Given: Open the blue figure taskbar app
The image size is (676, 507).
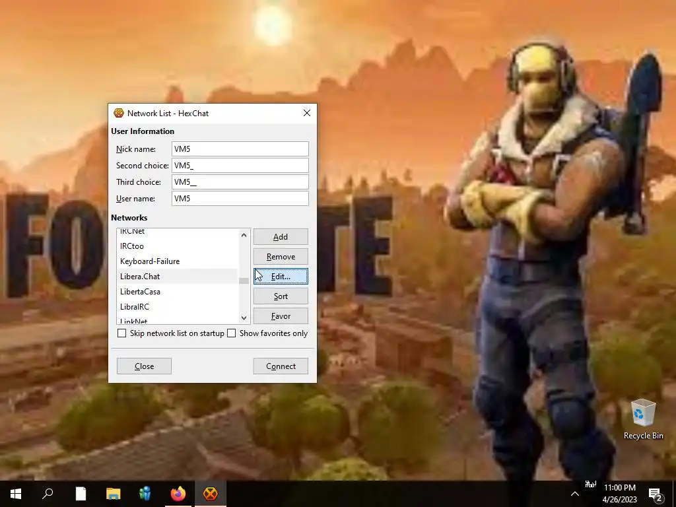Looking at the screenshot, I should coord(145,494).
